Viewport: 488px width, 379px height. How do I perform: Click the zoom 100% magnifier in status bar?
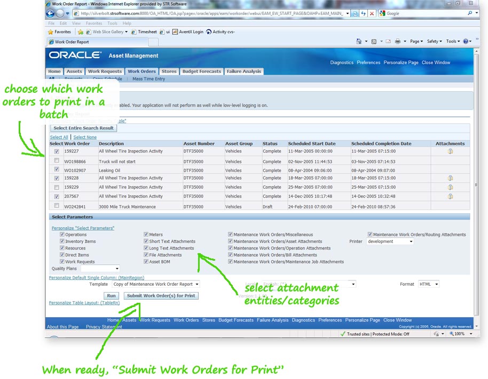452,334
